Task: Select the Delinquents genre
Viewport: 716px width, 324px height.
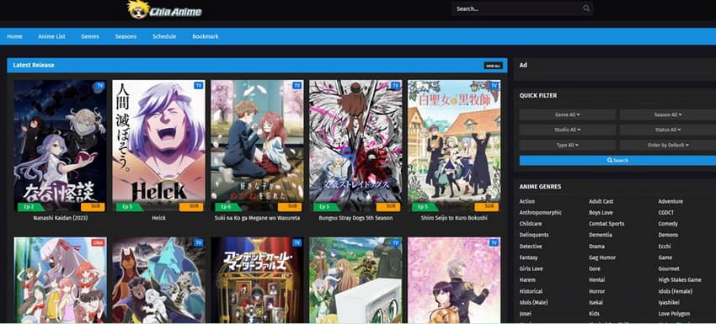Action: [534, 235]
